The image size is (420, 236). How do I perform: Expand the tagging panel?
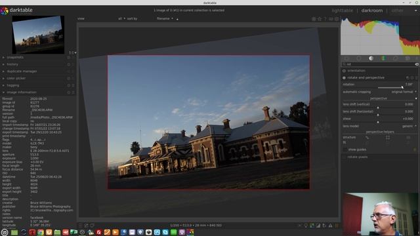pos(3,85)
